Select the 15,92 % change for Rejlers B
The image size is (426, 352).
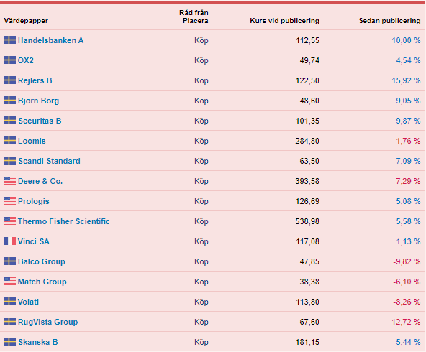coord(406,80)
